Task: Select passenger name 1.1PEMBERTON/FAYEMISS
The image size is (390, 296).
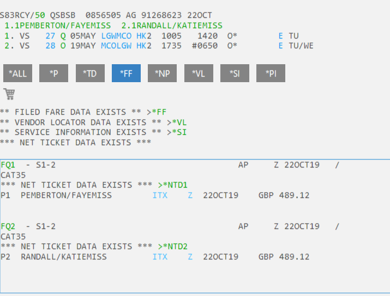Action: coord(58,26)
